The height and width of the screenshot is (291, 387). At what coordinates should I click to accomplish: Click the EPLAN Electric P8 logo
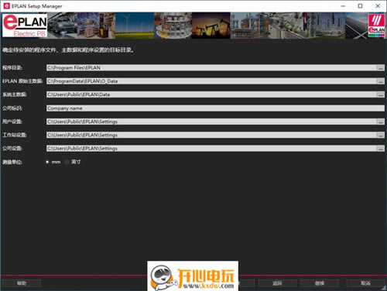point(25,26)
